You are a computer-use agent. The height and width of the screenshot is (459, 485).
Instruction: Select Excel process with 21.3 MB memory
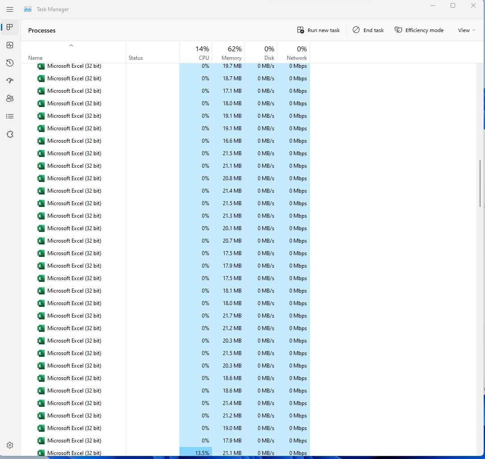click(166, 215)
